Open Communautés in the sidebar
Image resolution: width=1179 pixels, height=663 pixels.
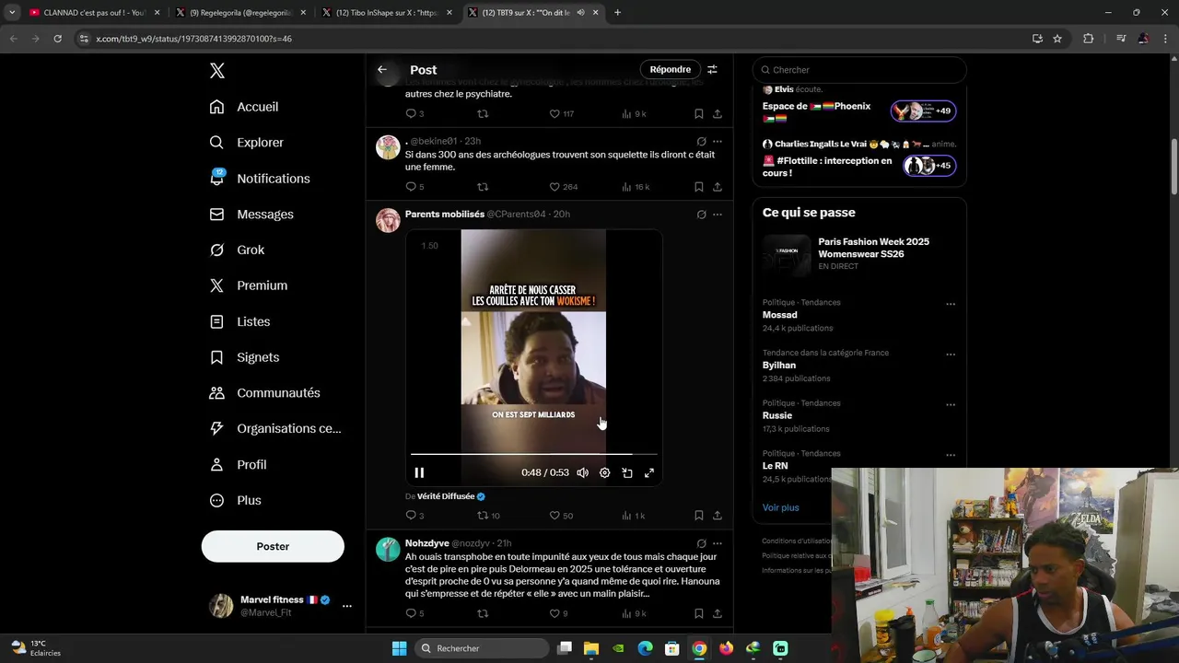[x=264, y=393]
